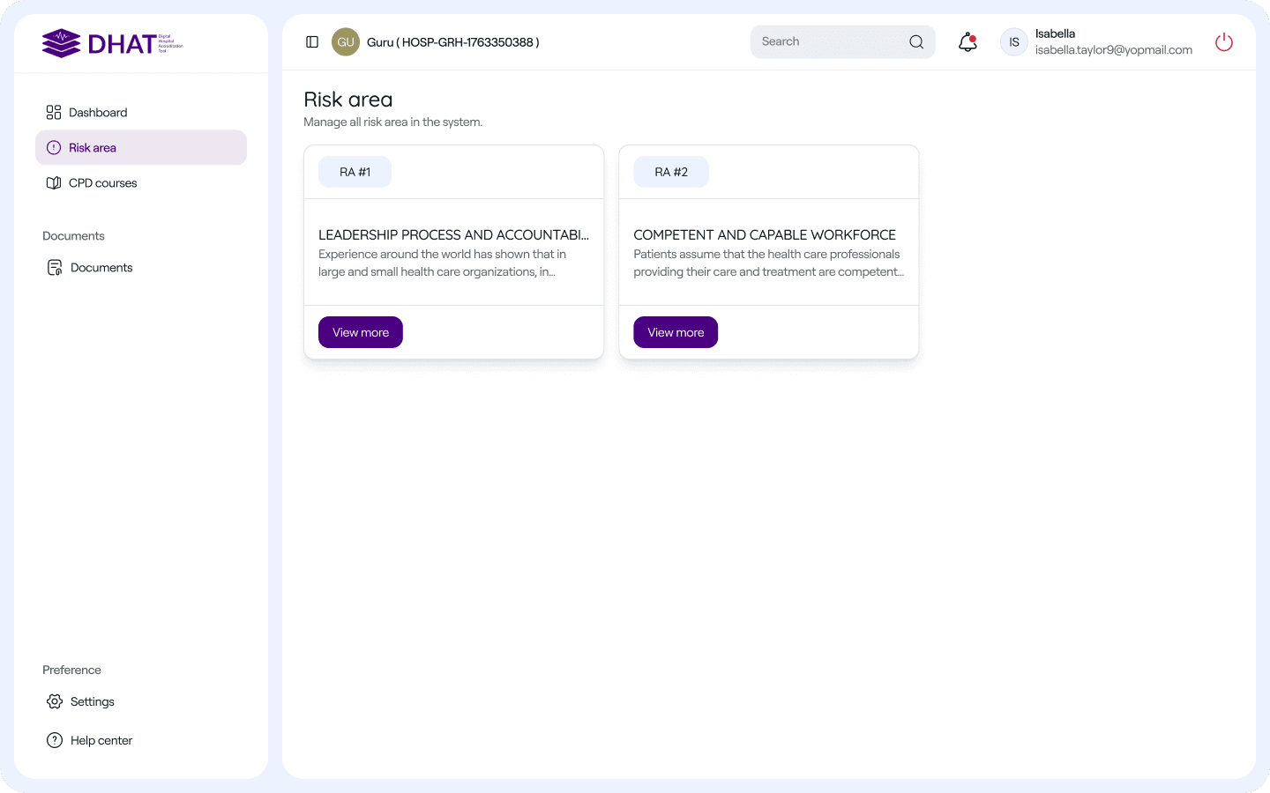Click the Dashboard grid icon
Screen dimensions: 1270x793
coord(54,113)
